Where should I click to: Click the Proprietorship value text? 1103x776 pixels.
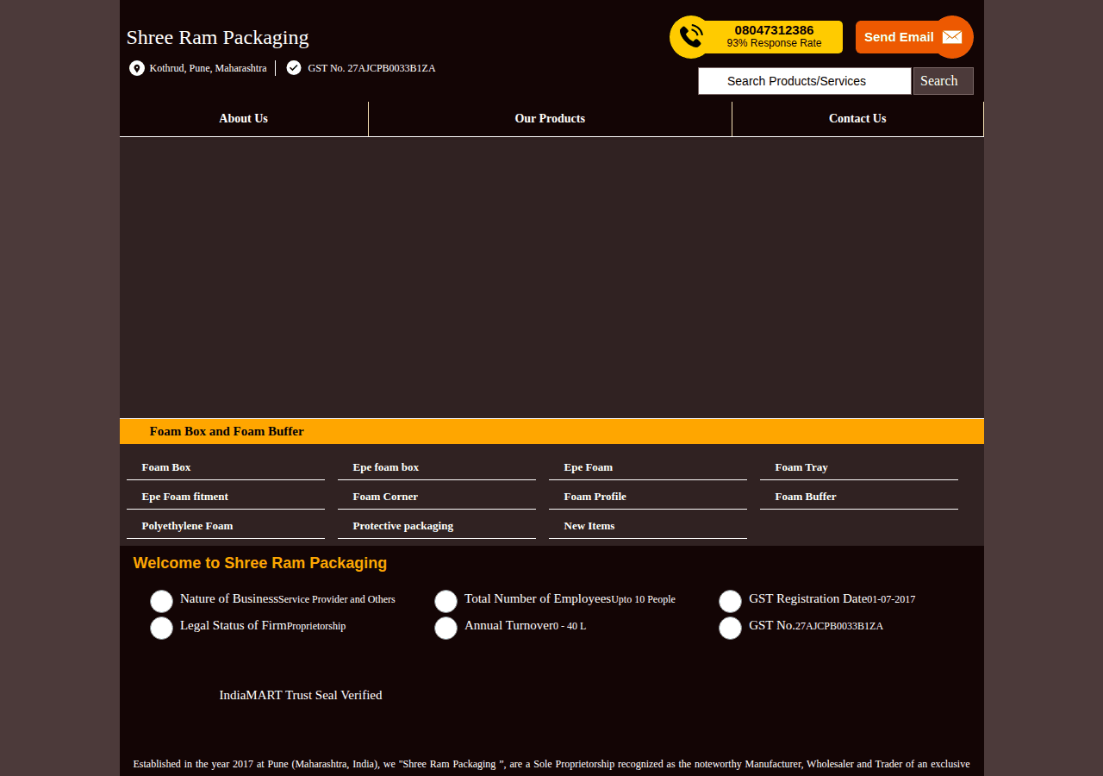pyautogui.click(x=316, y=626)
